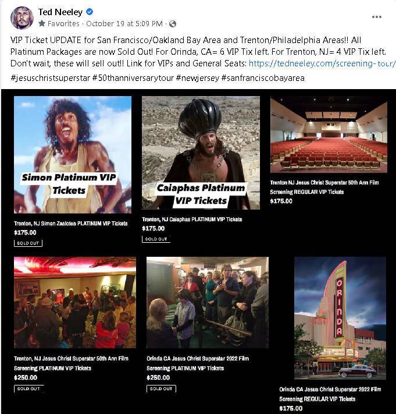The image size is (396, 414).
Task: Open the Orinda theater marquee image
Action: click(x=340, y=318)
